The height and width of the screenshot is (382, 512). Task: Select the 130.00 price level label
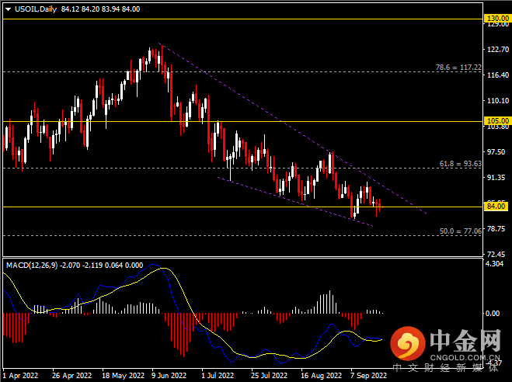click(496, 19)
